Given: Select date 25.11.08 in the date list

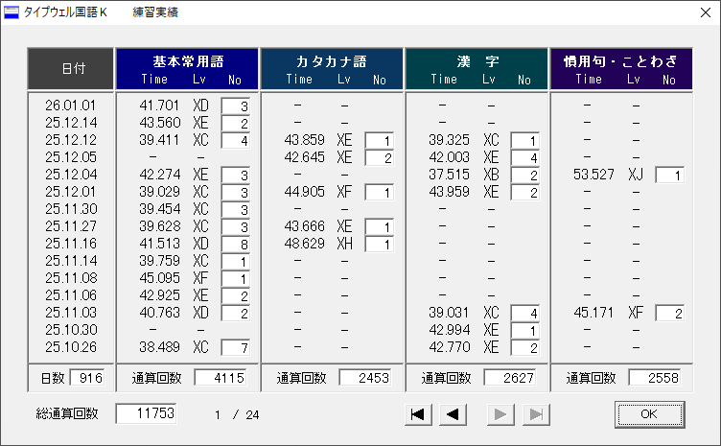Looking at the screenshot, I should click(x=71, y=278).
